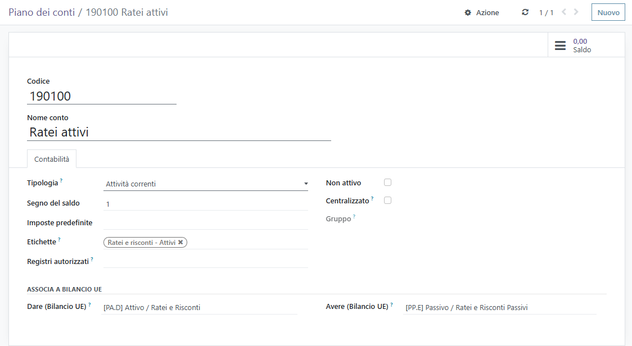Screen dimensions: 632x346
Task: Select the Contabilità tab
Action: pyautogui.click(x=52, y=159)
